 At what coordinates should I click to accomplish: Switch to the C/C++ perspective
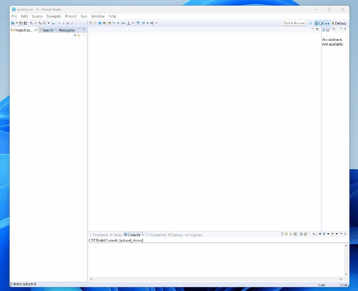pos(322,23)
